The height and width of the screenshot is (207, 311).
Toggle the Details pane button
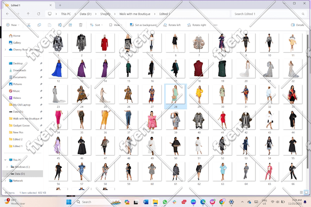coord(297,25)
